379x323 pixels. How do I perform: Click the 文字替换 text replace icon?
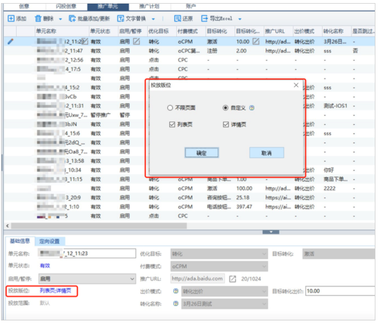click(120, 19)
